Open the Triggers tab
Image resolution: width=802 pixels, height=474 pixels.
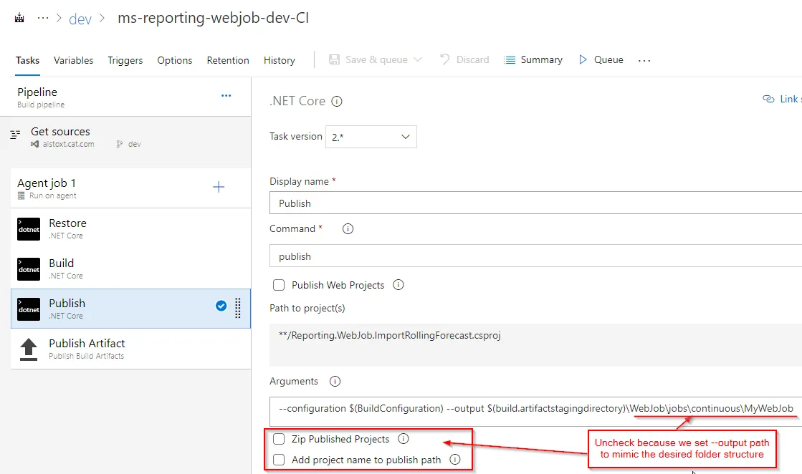pyautogui.click(x=125, y=60)
